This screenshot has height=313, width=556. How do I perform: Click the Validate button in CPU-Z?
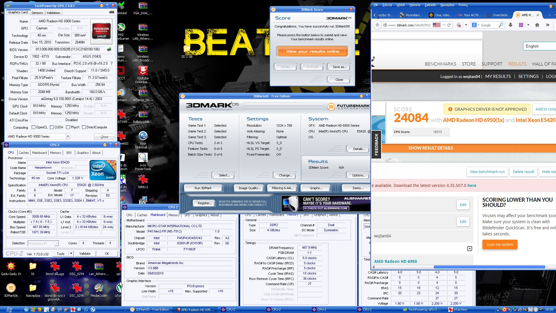[85, 253]
